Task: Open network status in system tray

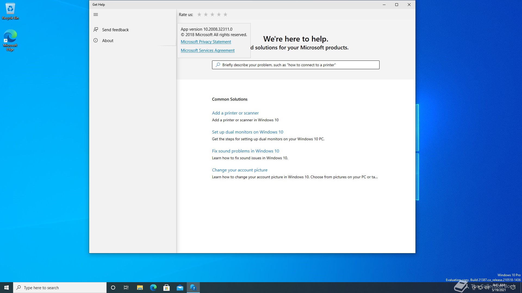Action: (480, 288)
